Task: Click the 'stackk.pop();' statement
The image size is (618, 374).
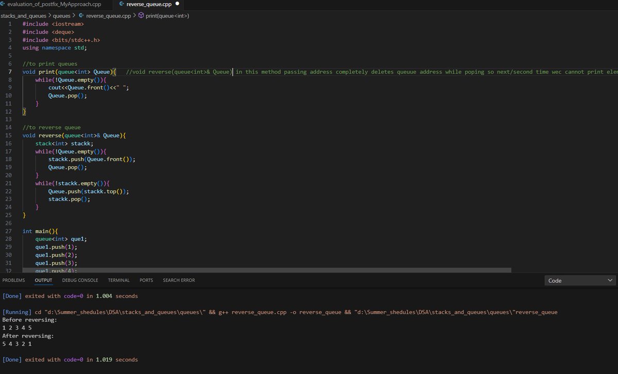Action: 70,199
